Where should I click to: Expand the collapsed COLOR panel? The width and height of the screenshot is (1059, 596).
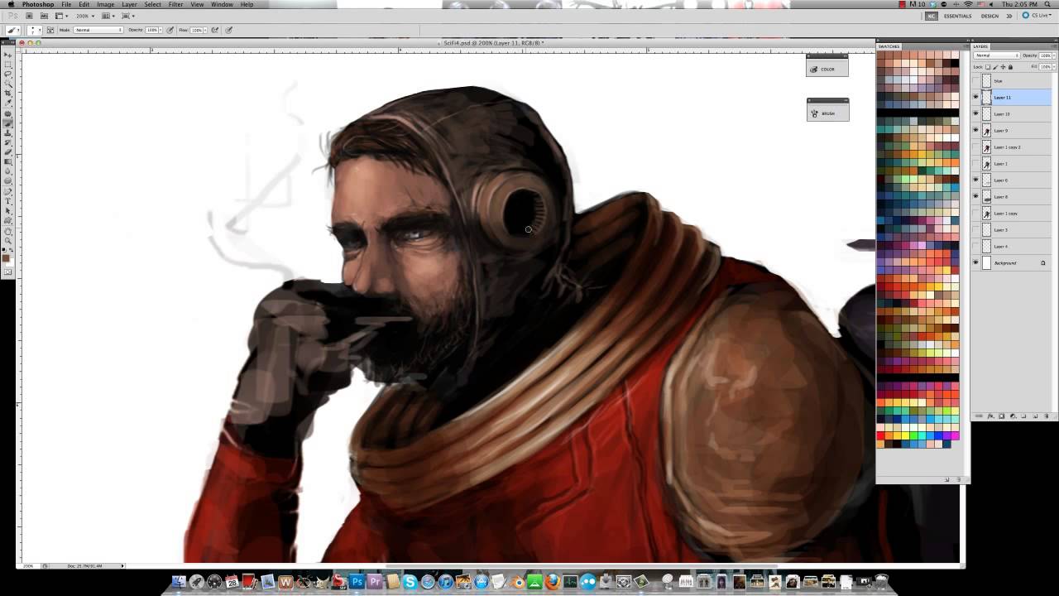(x=827, y=70)
